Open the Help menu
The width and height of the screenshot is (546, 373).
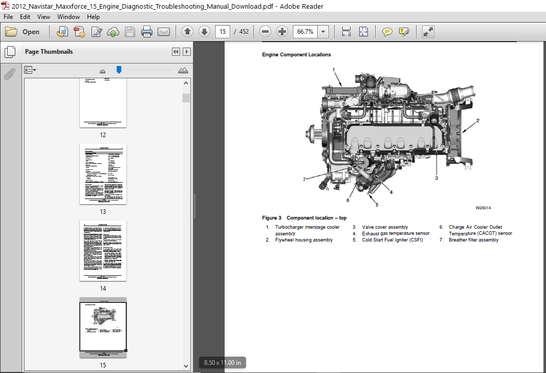pos(93,17)
